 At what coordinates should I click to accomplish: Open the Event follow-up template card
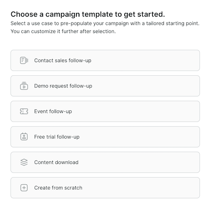(x=105, y=112)
